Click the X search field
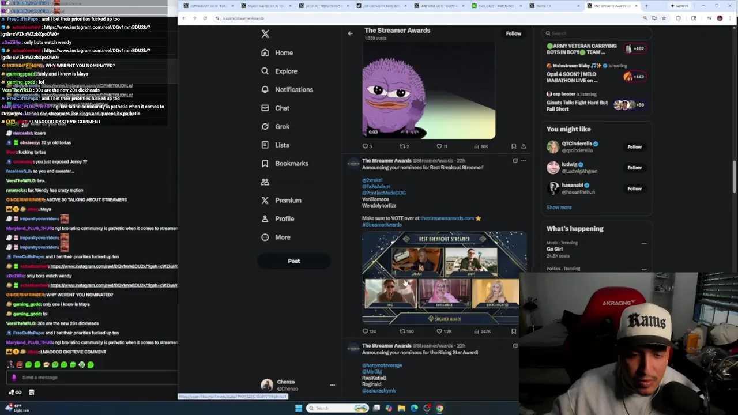Viewport: 738px width, 415px height. tap(596, 33)
